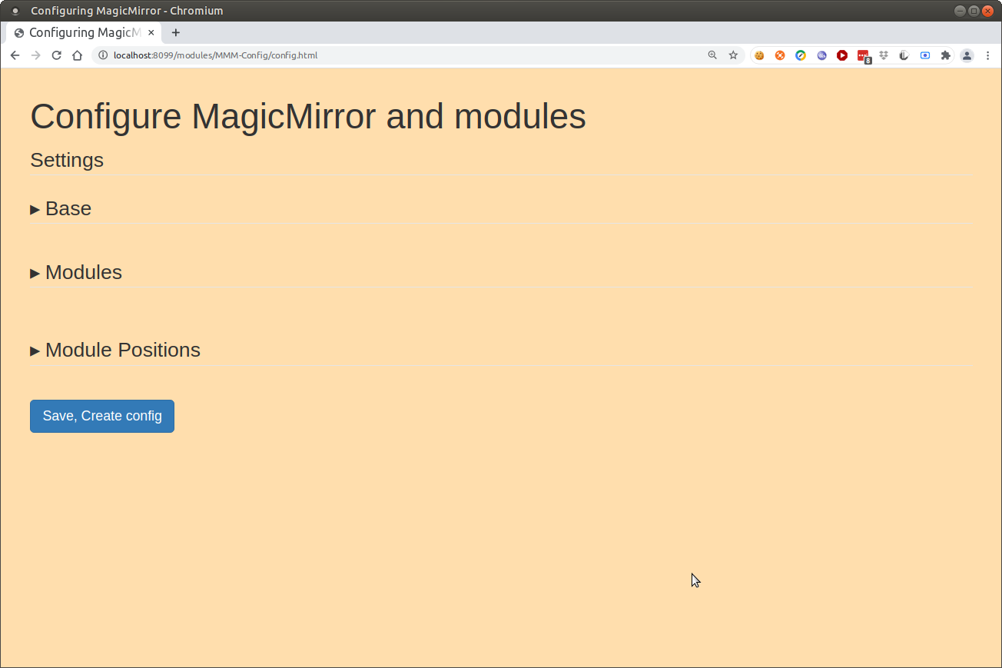Open the red extension with badge 8

[864, 56]
